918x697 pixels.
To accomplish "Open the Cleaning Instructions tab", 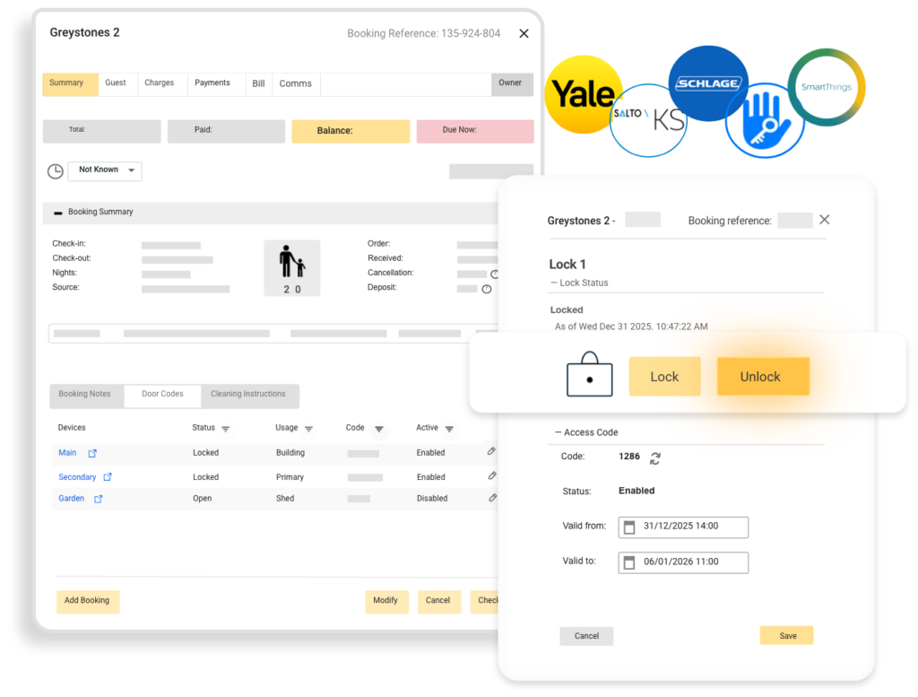I will (x=248, y=395).
